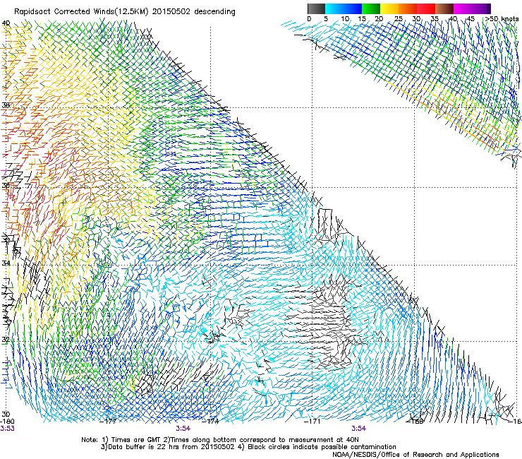This screenshot has height=459, width=522.
Task: Click the latitude label '40'
Action: (x=6, y=23)
